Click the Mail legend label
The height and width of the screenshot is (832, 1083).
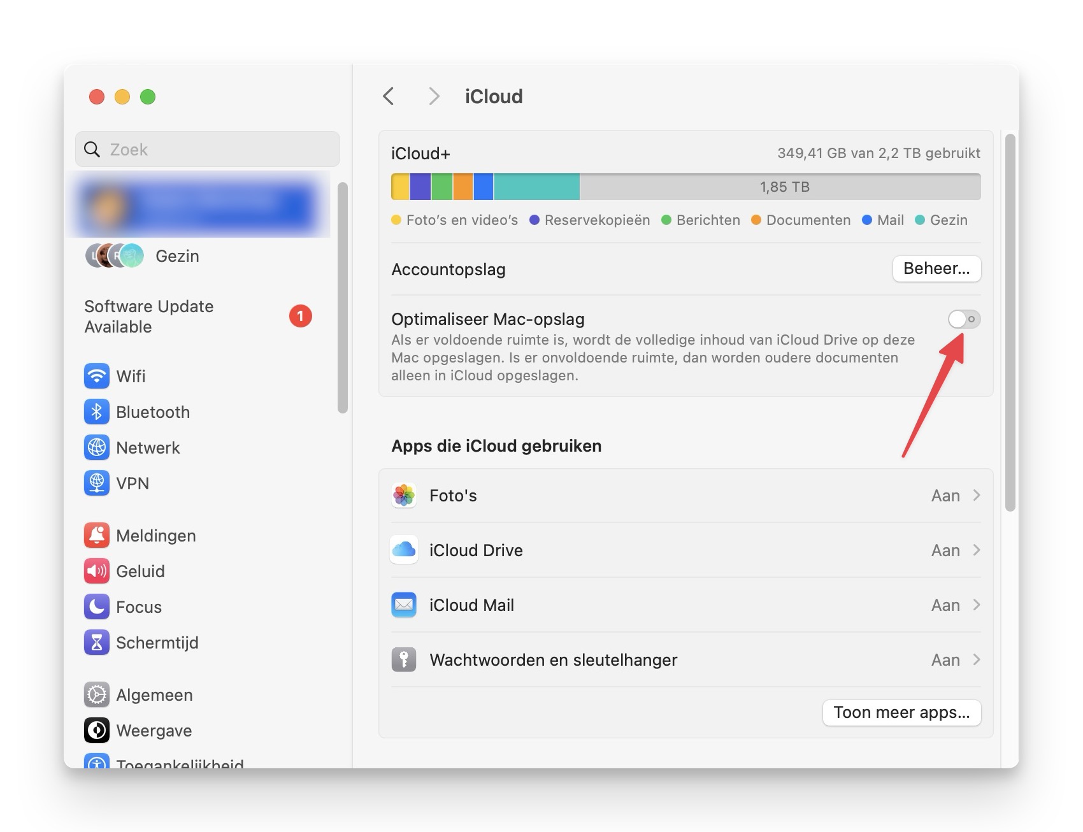(890, 220)
